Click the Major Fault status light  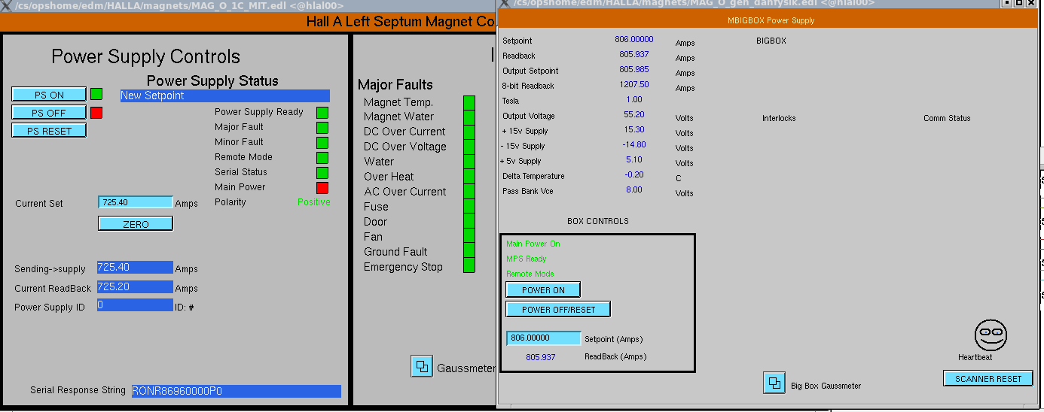[322, 128]
